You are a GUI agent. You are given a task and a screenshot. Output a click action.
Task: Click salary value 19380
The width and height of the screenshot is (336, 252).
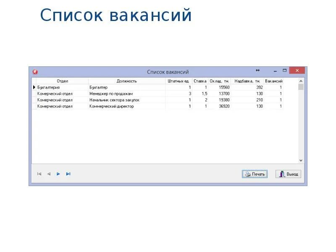(224, 100)
